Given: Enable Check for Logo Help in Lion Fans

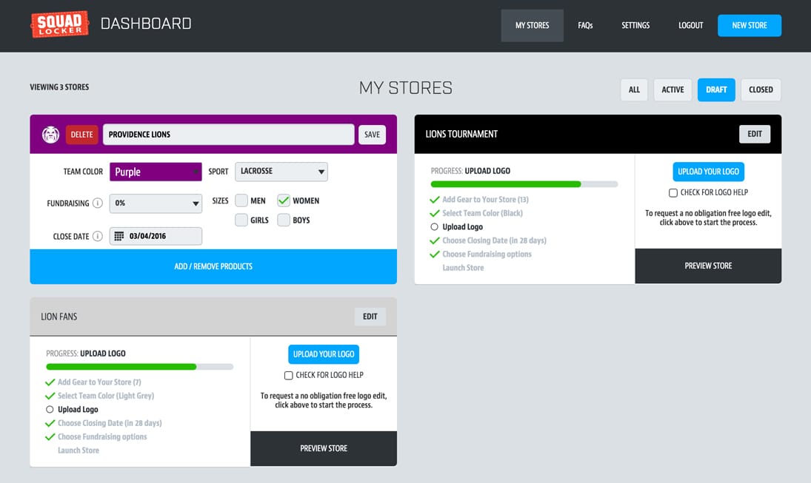Looking at the screenshot, I should 289,375.
